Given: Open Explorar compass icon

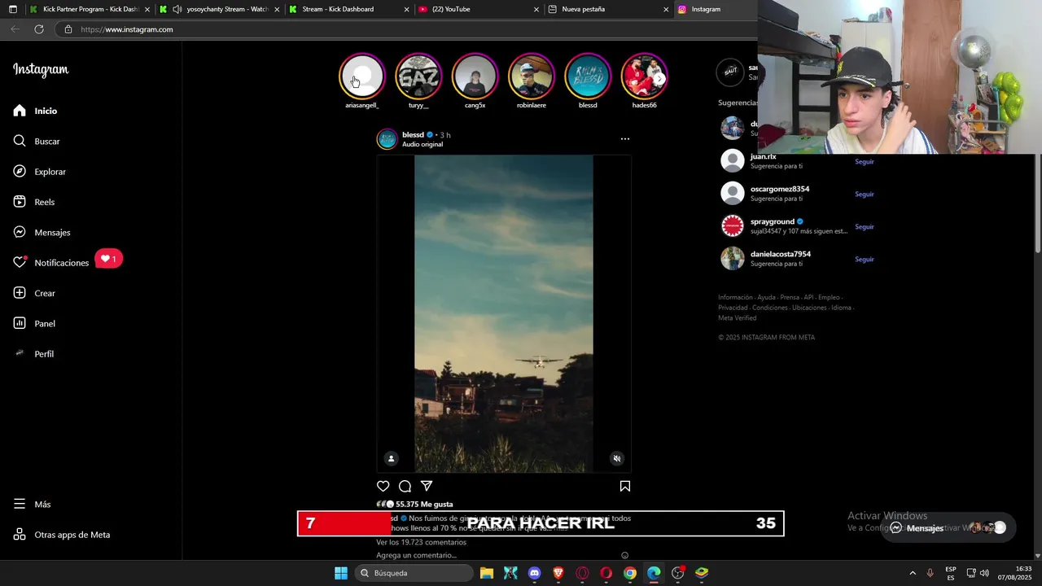Looking at the screenshot, I should 20,172.
